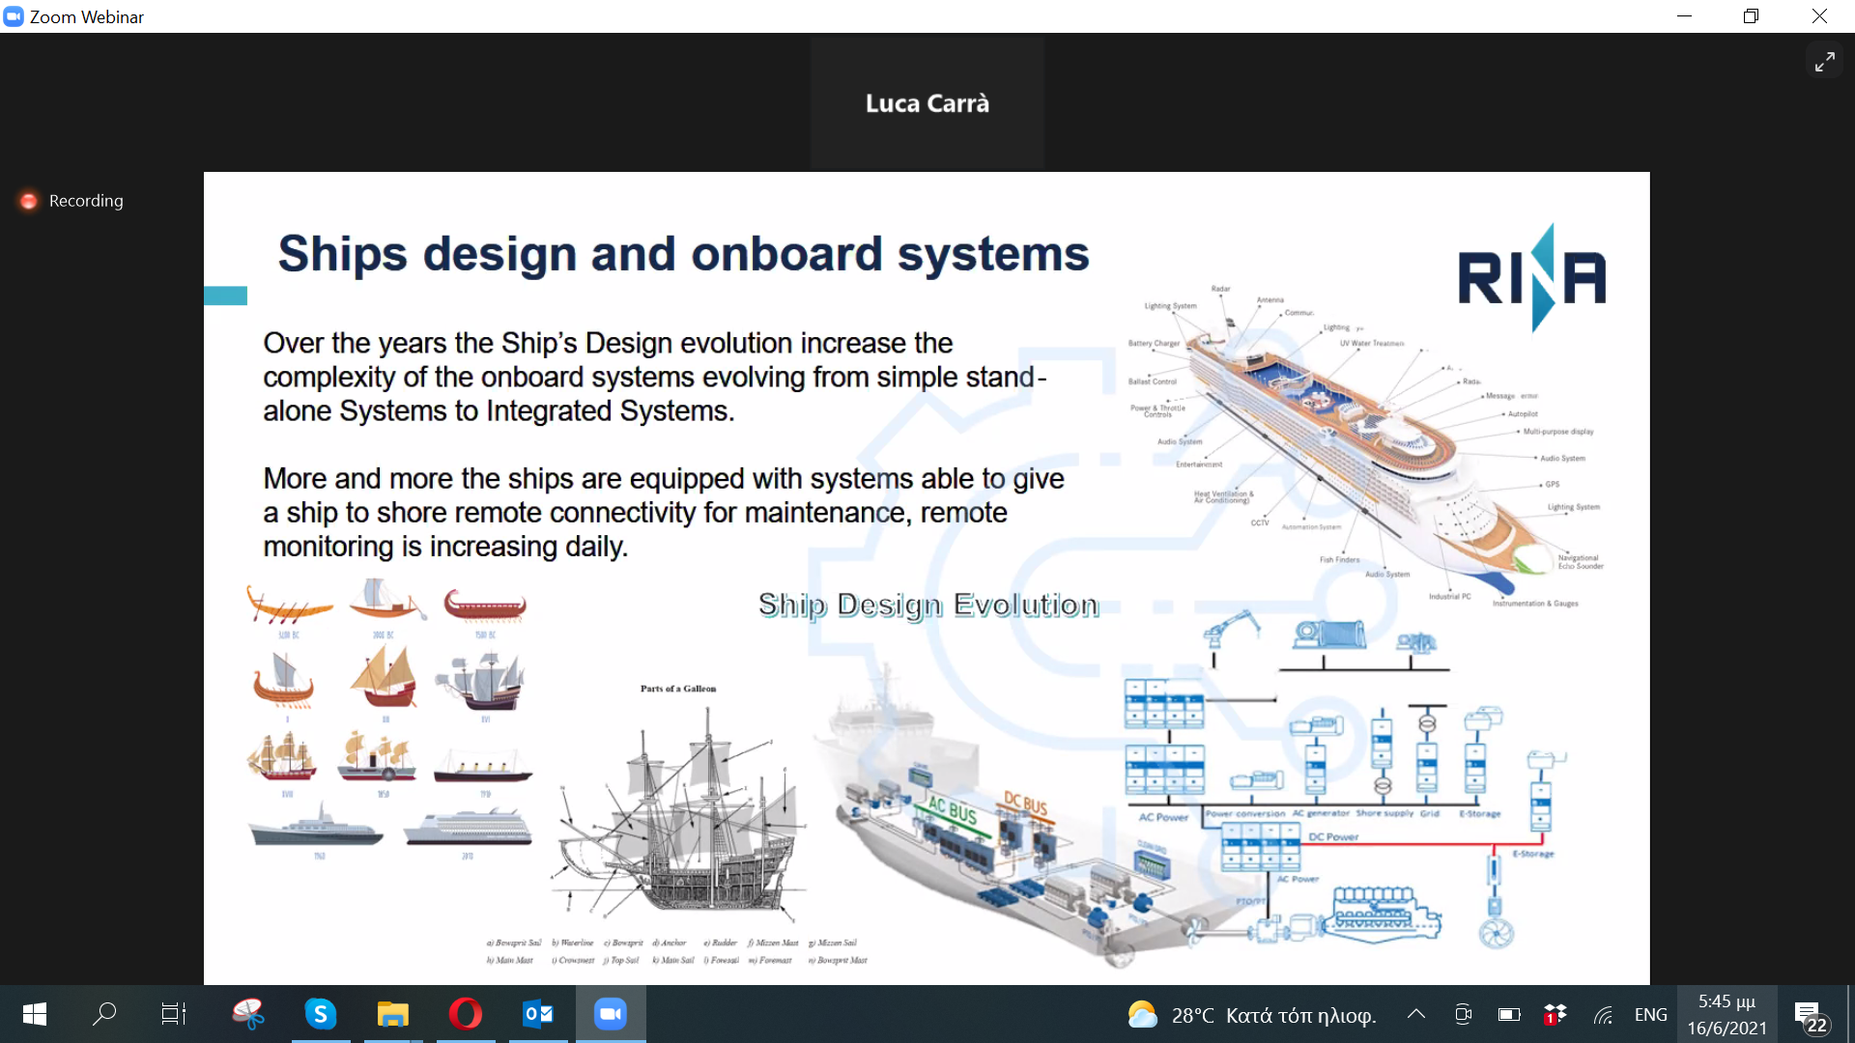Open the Snipping tool from the taskbar
Screen dimensions: 1855x1043
point(248,1014)
